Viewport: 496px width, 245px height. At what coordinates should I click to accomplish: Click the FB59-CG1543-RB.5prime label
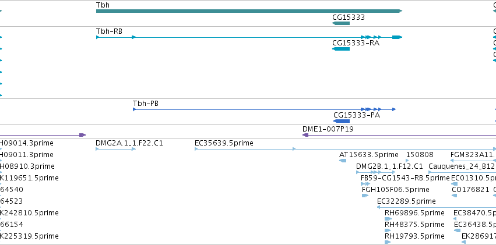point(405,179)
